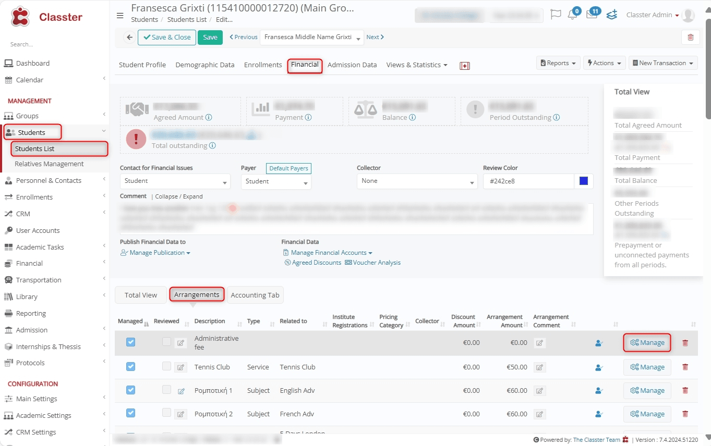Open the Payer dropdown

[276, 181]
